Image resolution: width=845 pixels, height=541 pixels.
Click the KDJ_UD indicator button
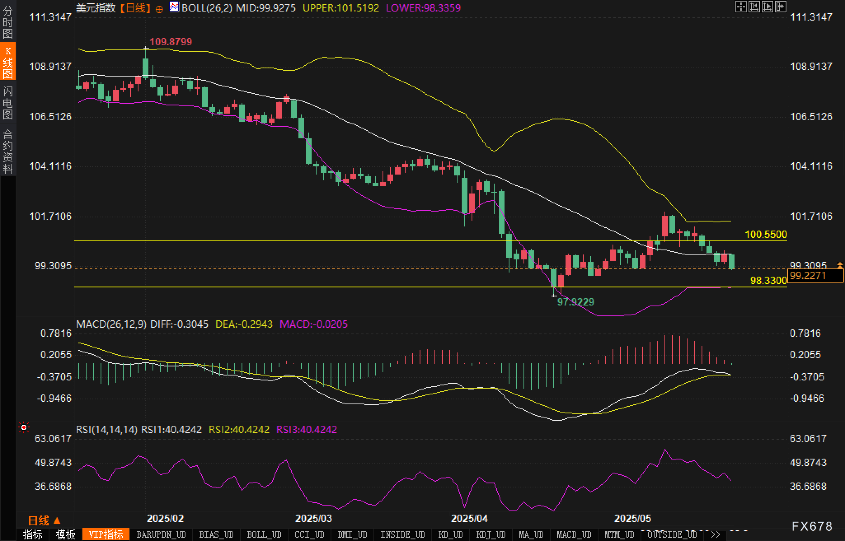pos(491,534)
